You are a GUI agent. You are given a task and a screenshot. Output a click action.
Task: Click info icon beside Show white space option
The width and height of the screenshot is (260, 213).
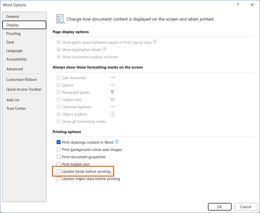tap(155, 42)
